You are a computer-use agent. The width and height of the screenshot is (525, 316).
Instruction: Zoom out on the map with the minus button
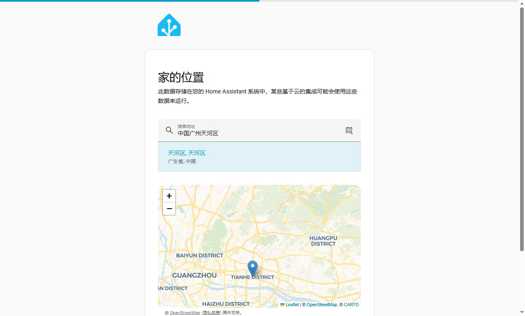click(169, 209)
